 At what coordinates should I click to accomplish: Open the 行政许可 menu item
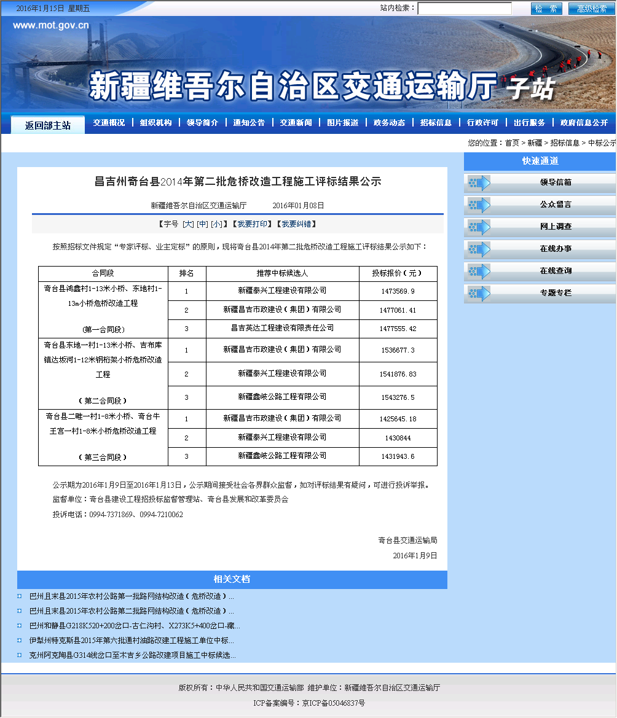(x=483, y=123)
